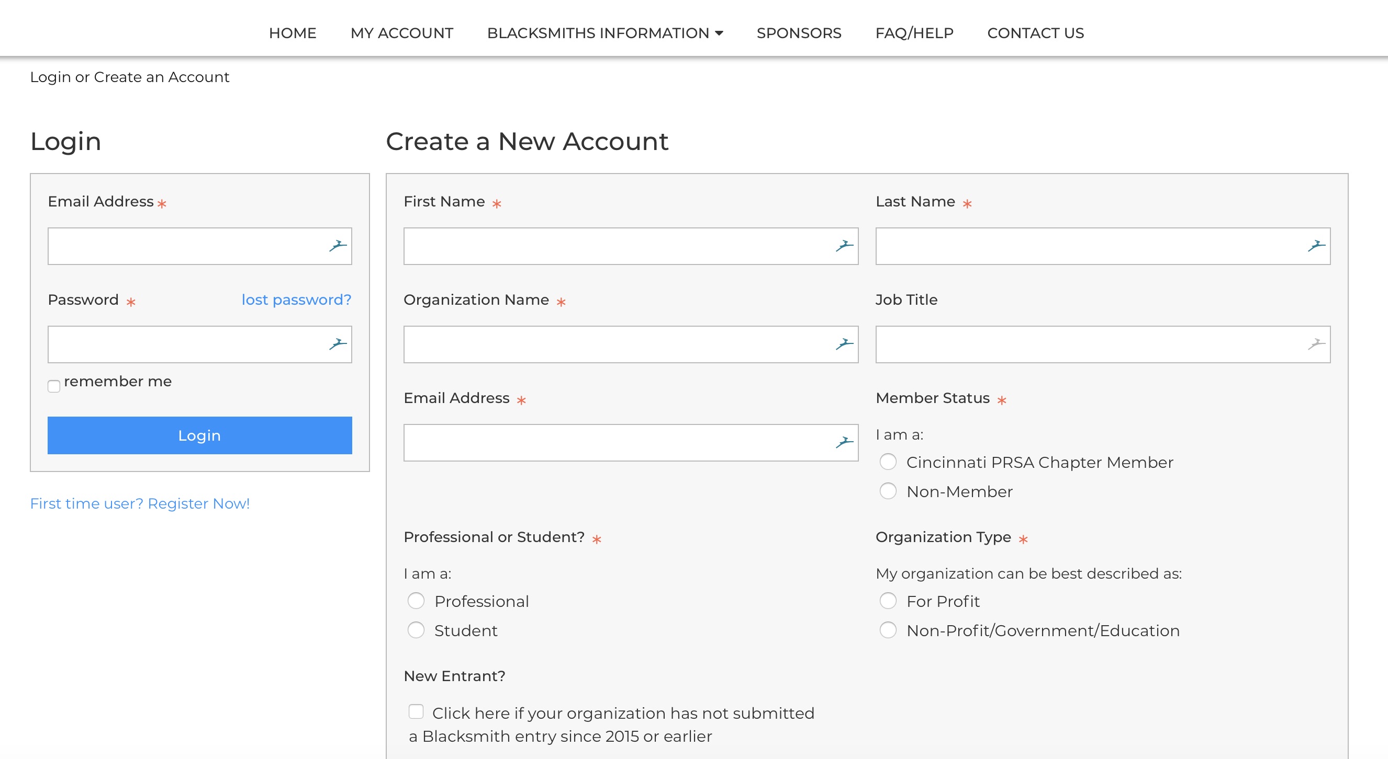
Task: Open First time user Register Now link
Action: 140,503
